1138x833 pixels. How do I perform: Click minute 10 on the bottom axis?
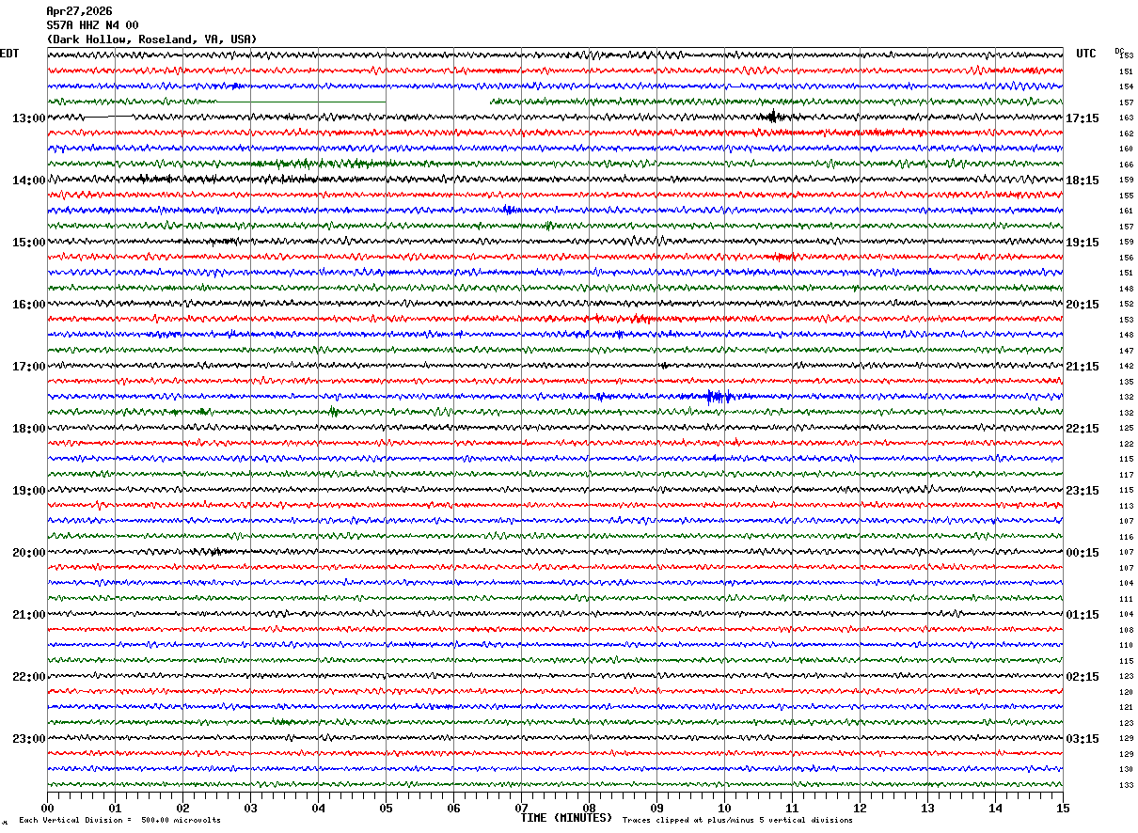[x=724, y=808]
